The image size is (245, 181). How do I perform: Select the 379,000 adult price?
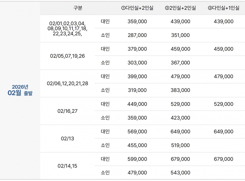coord(137,49)
